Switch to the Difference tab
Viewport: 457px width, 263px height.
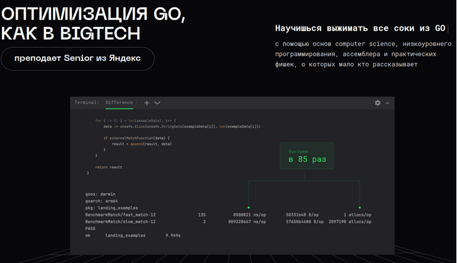(119, 103)
